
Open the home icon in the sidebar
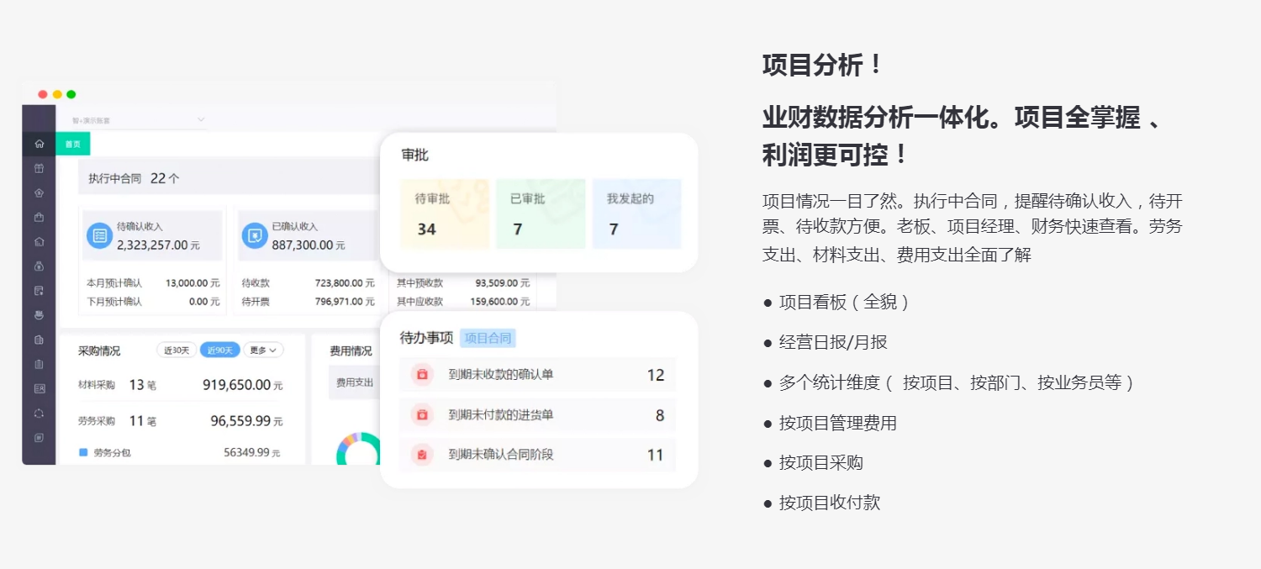click(39, 144)
